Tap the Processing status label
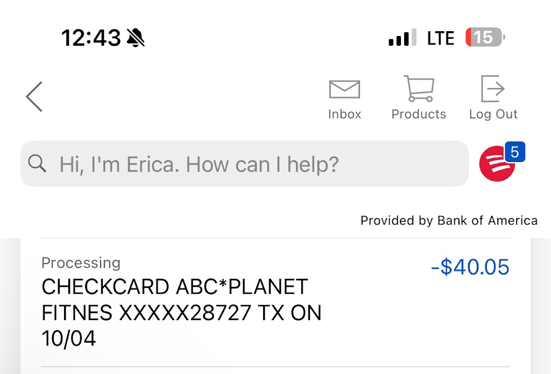The width and height of the screenshot is (551, 374). click(81, 263)
